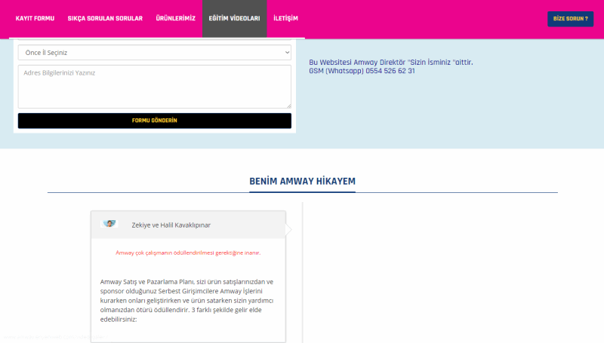Open the ÜRÜNLERİMİZ menu item
Screen dimensions: 604x343
[x=176, y=18]
